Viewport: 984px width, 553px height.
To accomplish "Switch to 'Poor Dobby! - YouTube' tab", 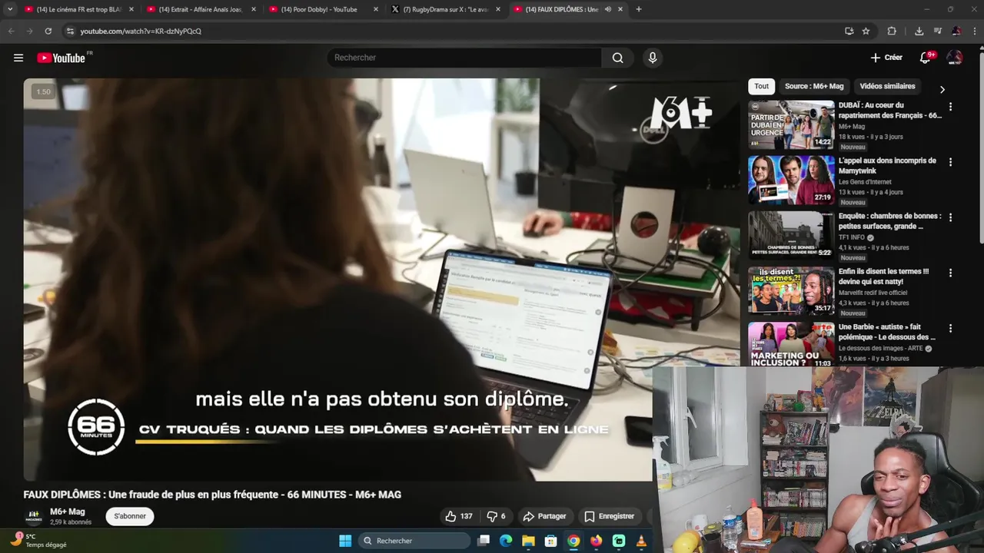I will click(x=324, y=9).
